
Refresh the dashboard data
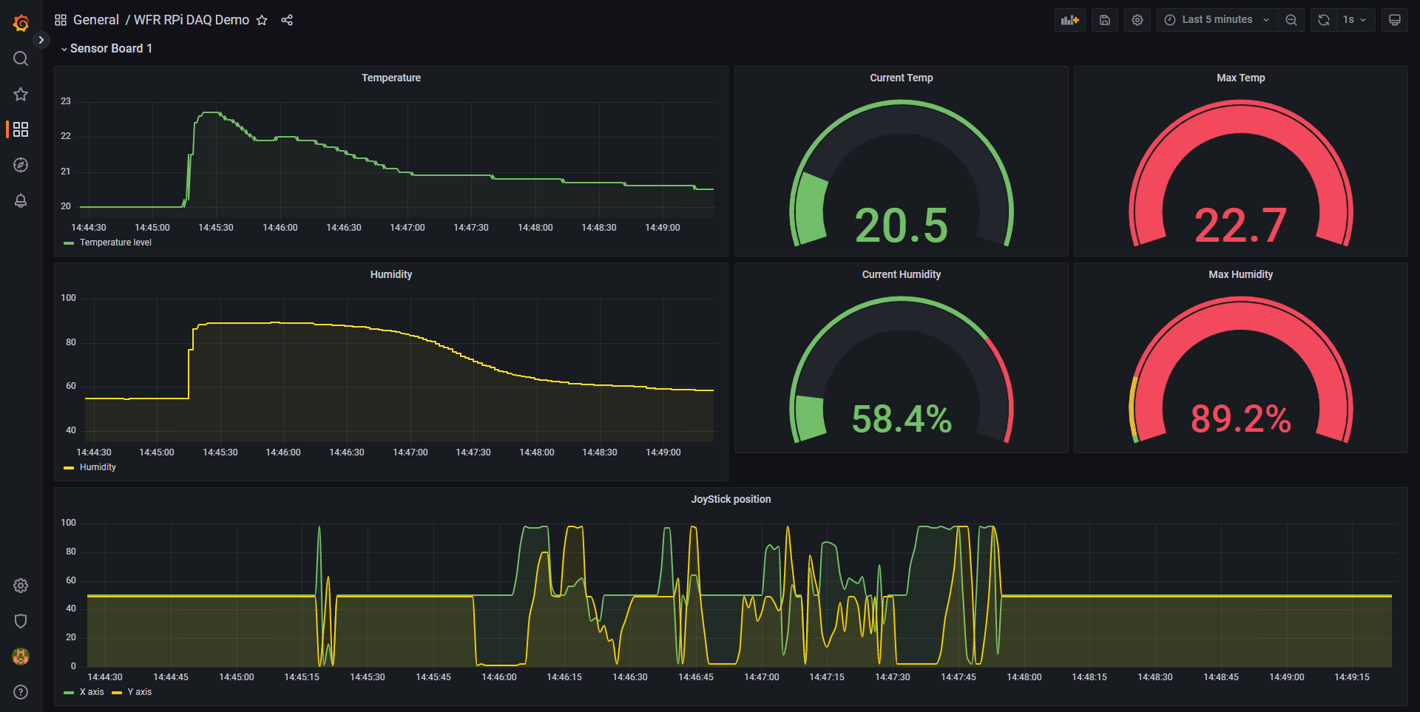tap(1323, 19)
